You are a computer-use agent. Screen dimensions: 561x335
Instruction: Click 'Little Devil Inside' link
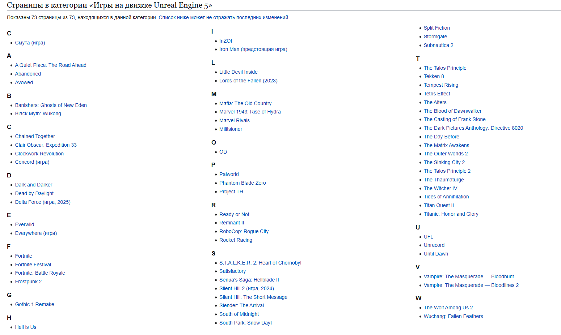click(239, 72)
